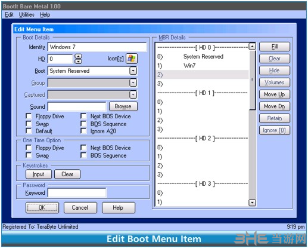Check Swap under One Time Option

29,155
